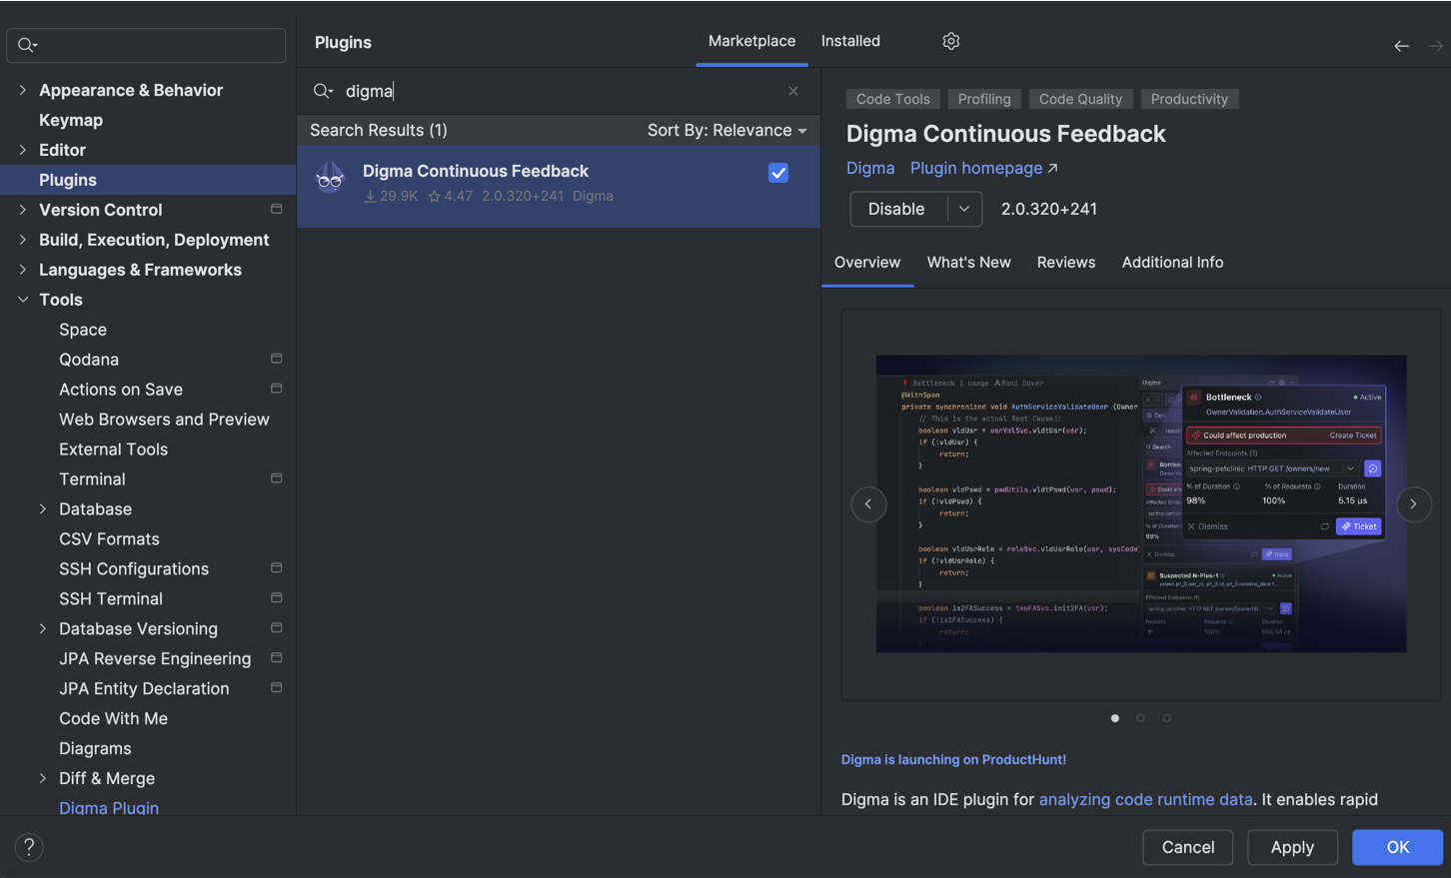Click the Plugin homepage link

coord(974,168)
